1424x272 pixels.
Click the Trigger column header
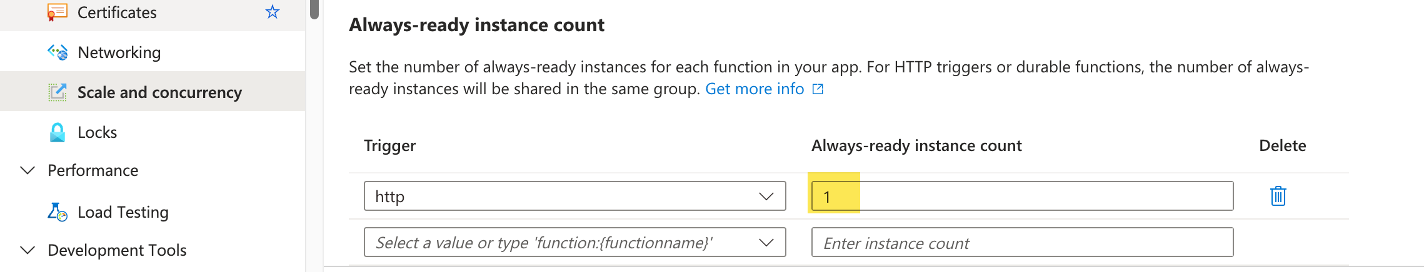[389, 145]
